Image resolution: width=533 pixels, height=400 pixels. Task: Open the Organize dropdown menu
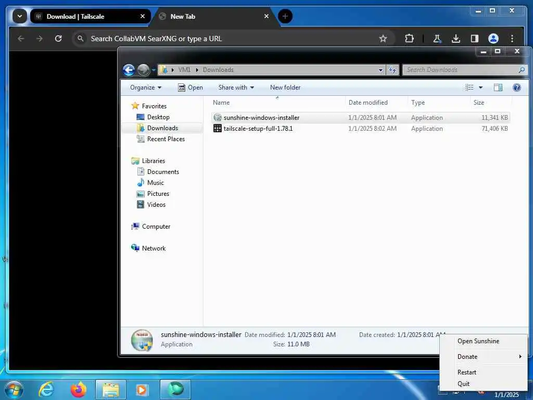[x=146, y=87]
